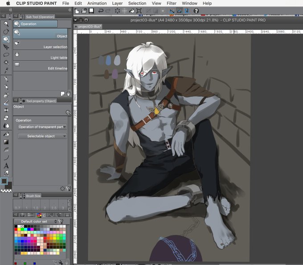Select the Eraser tool
The width and height of the screenshot is (303, 265).
pyautogui.click(x=6, y=118)
